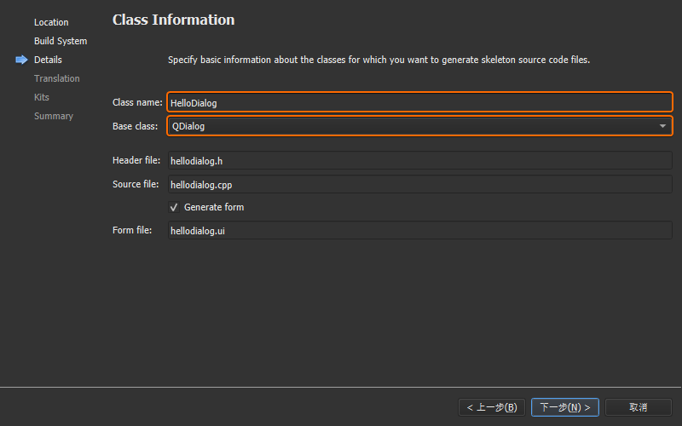Viewport: 682px width, 426px height.
Task: Click the Source file hellodialog.cpp field
Action: pyautogui.click(x=419, y=184)
